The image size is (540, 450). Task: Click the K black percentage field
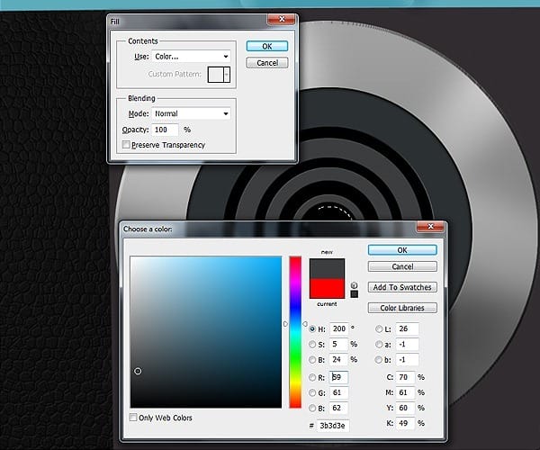(405, 423)
